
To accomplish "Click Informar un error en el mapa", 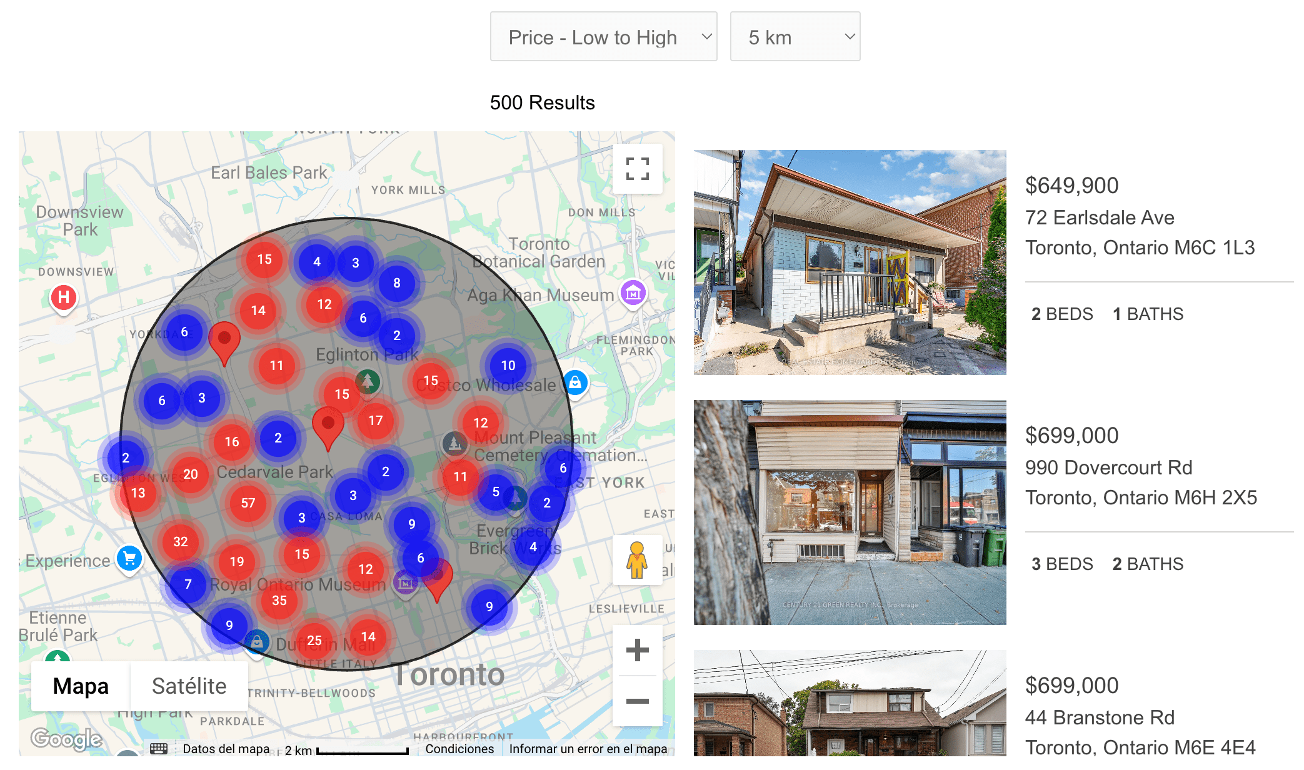I will [588, 749].
